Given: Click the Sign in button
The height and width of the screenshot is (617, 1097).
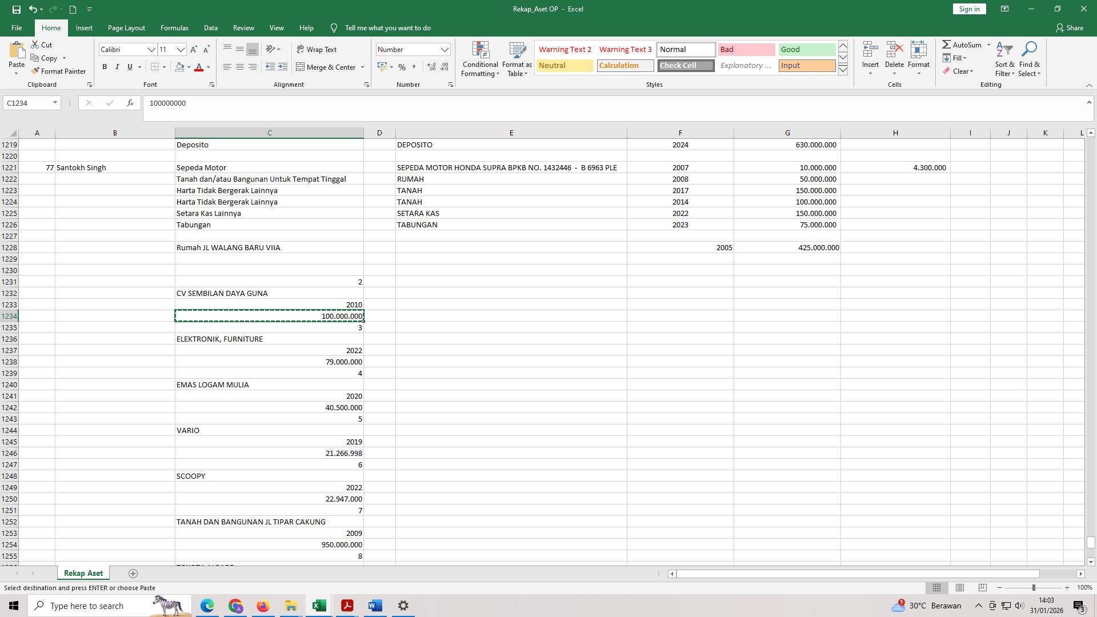Looking at the screenshot, I should click(x=968, y=9).
